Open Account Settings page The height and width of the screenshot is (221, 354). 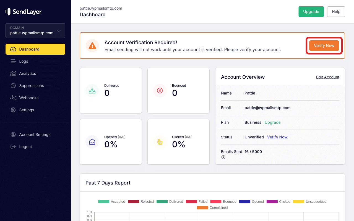coord(35,135)
